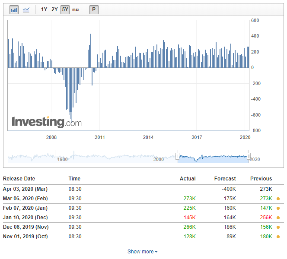Switch to bar chart view icon
287x259 pixels.
[14, 9]
